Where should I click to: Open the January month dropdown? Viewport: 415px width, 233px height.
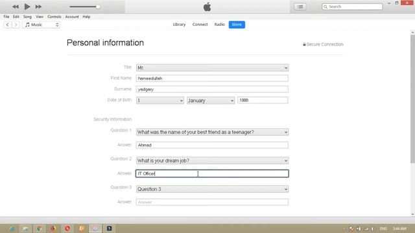211,100
